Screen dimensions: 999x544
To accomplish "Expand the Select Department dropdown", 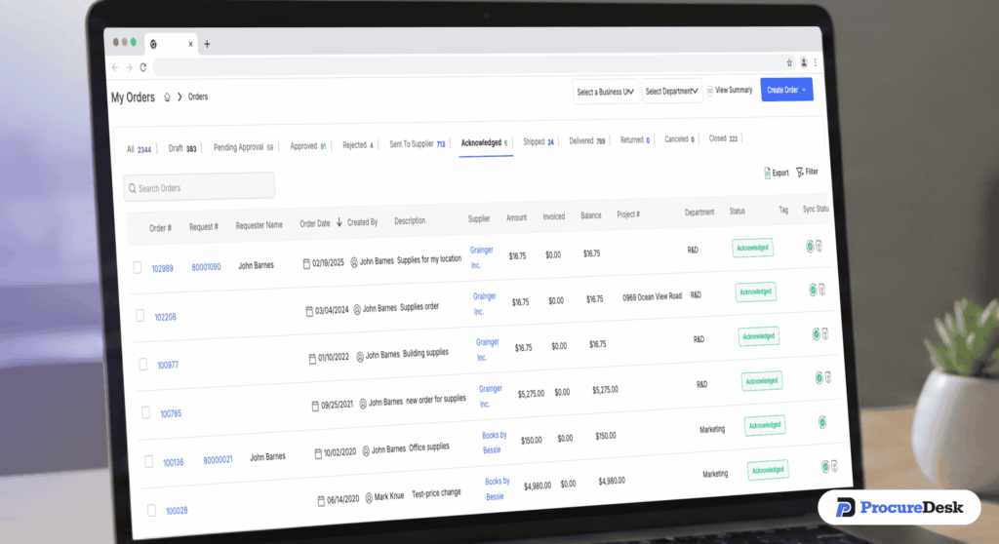I will [672, 92].
